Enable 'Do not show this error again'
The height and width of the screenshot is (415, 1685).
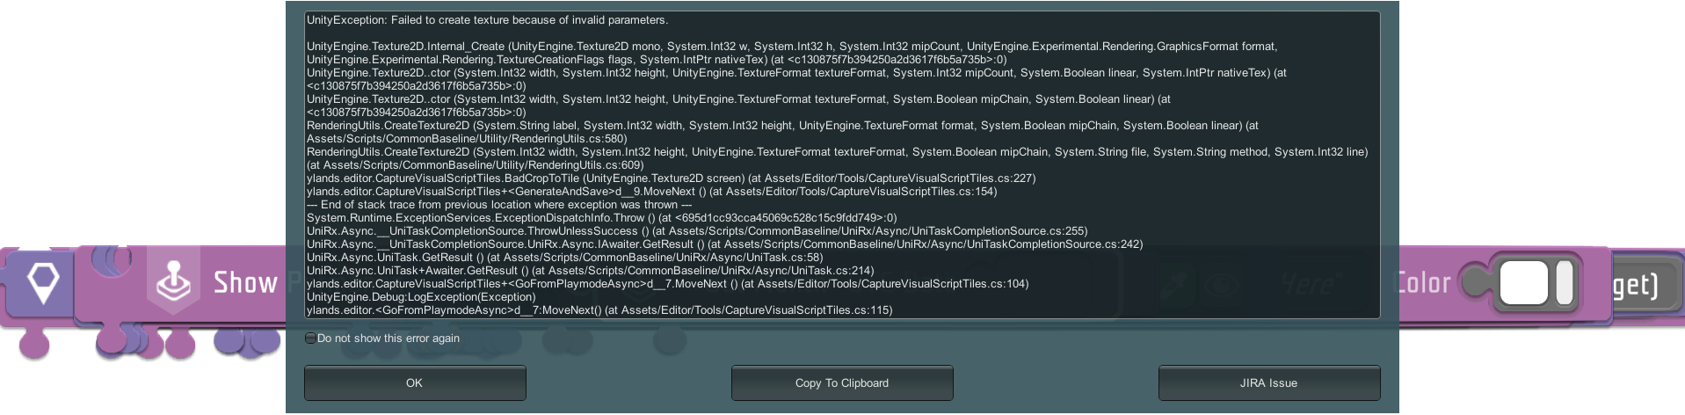[311, 339]
